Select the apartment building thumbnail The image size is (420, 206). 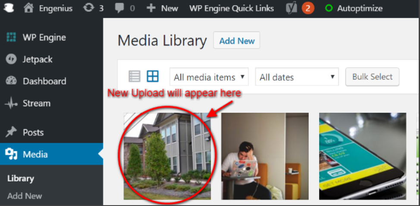[x=167, y=156]
